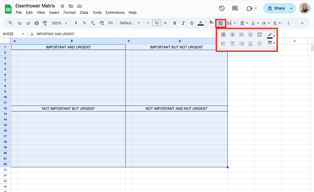Apply outer borders option
Viewport: 314px width, 192px height.
tap(260, 35)
